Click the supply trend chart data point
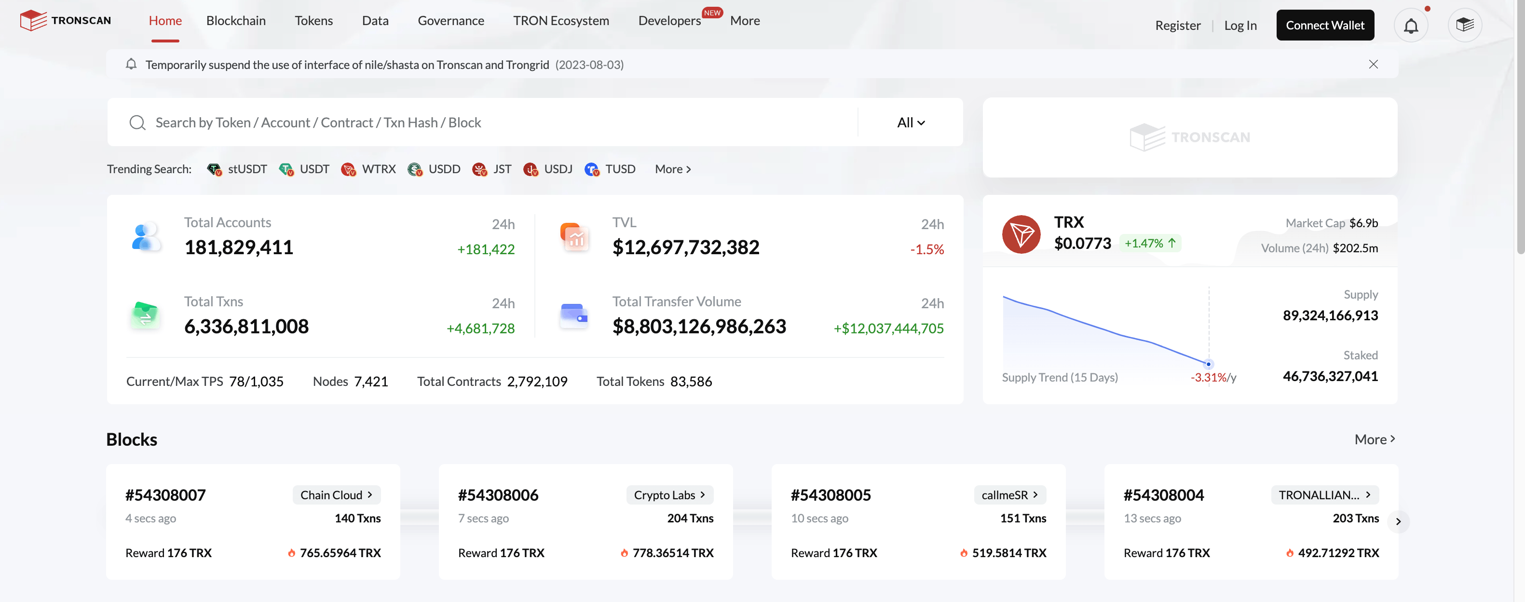Image resolution: width=1525 pixels, height=602 pixels. pos(1208,364)
